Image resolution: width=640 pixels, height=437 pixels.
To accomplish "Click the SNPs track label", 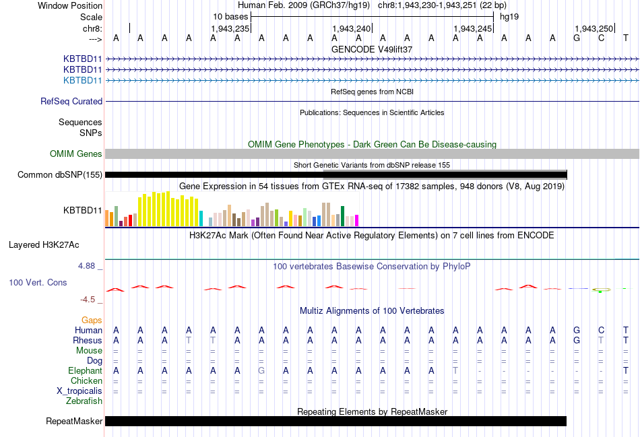I will [x=91, y=133].
